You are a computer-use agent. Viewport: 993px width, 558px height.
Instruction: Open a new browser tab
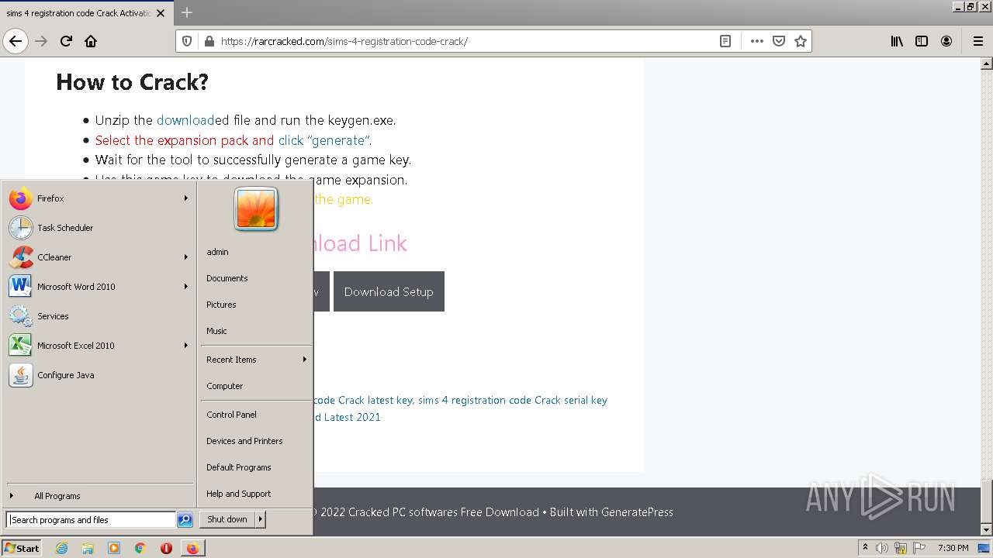[x=187, y=12]
